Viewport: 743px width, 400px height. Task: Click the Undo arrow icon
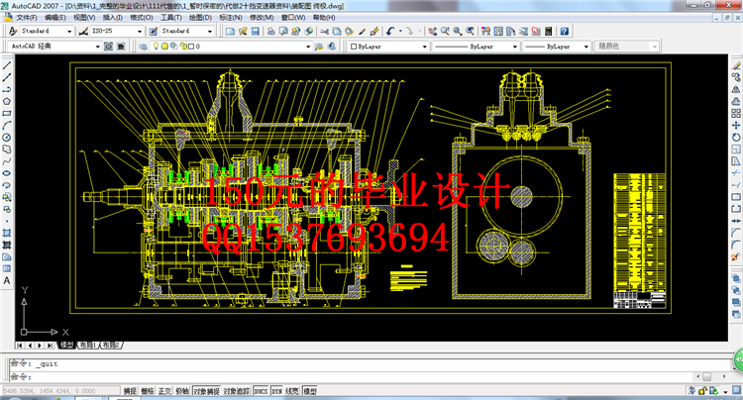coord(390,32)
